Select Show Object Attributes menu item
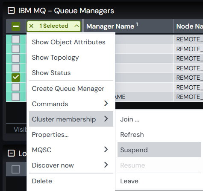This screenshot has height=191, width=203. pos(71,42)
